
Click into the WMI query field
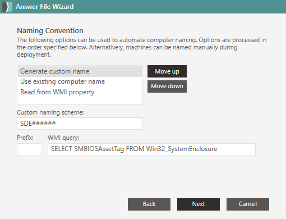[x=151, y=149]
